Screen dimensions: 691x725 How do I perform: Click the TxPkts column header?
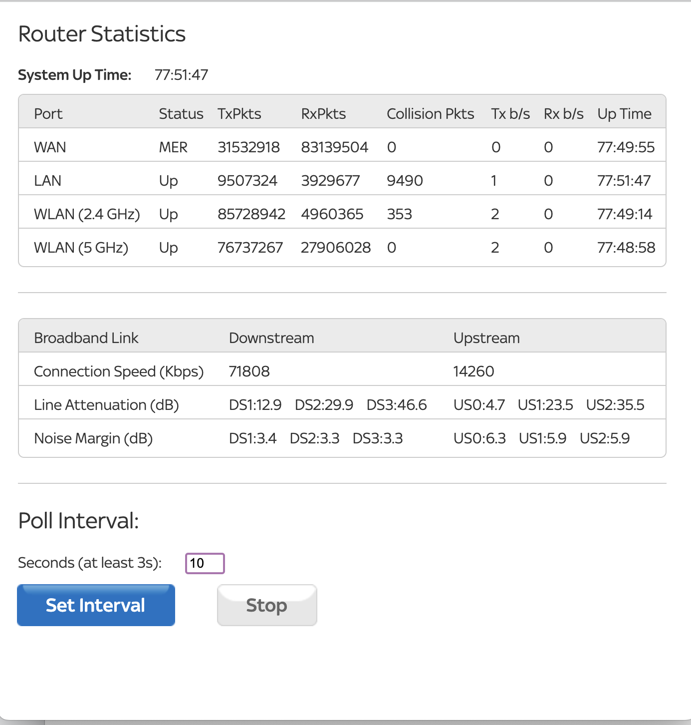pyautogui.click(x=239, y=114)
